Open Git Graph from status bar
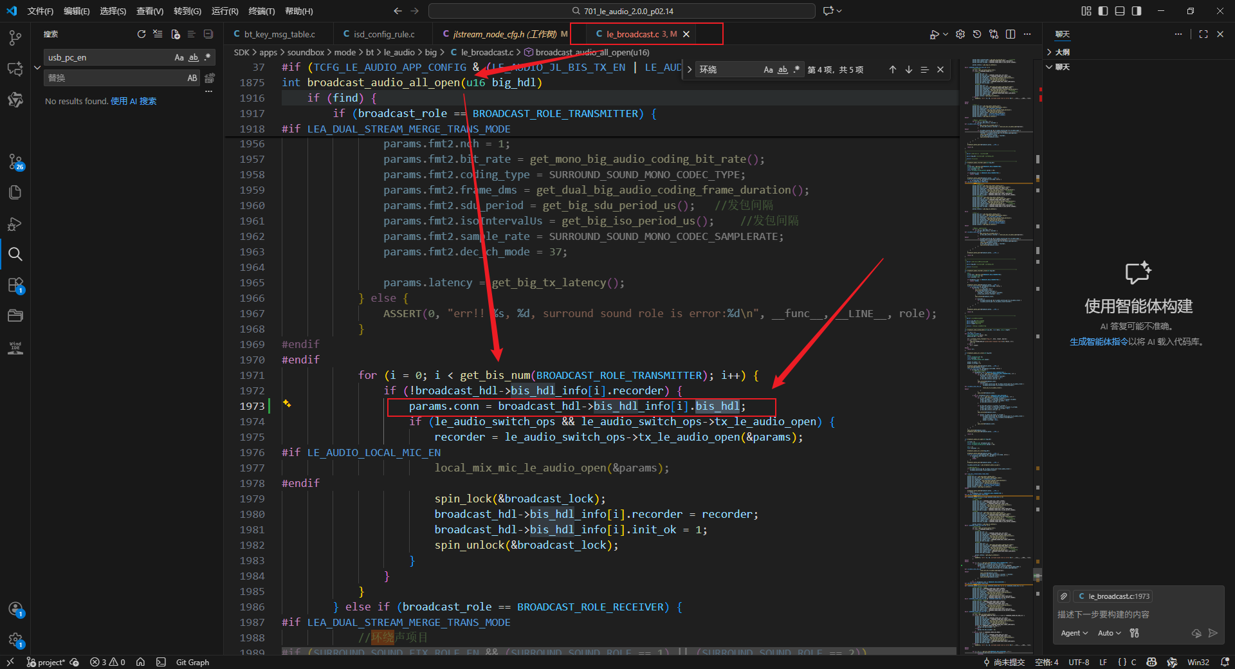Image resolution: width=1235 pixels, height=669 pixels. click(192, 662)
